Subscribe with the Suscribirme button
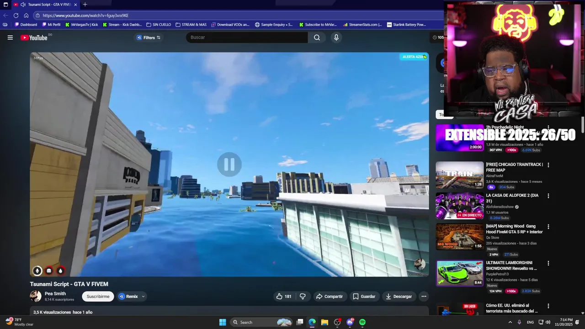 98,297
